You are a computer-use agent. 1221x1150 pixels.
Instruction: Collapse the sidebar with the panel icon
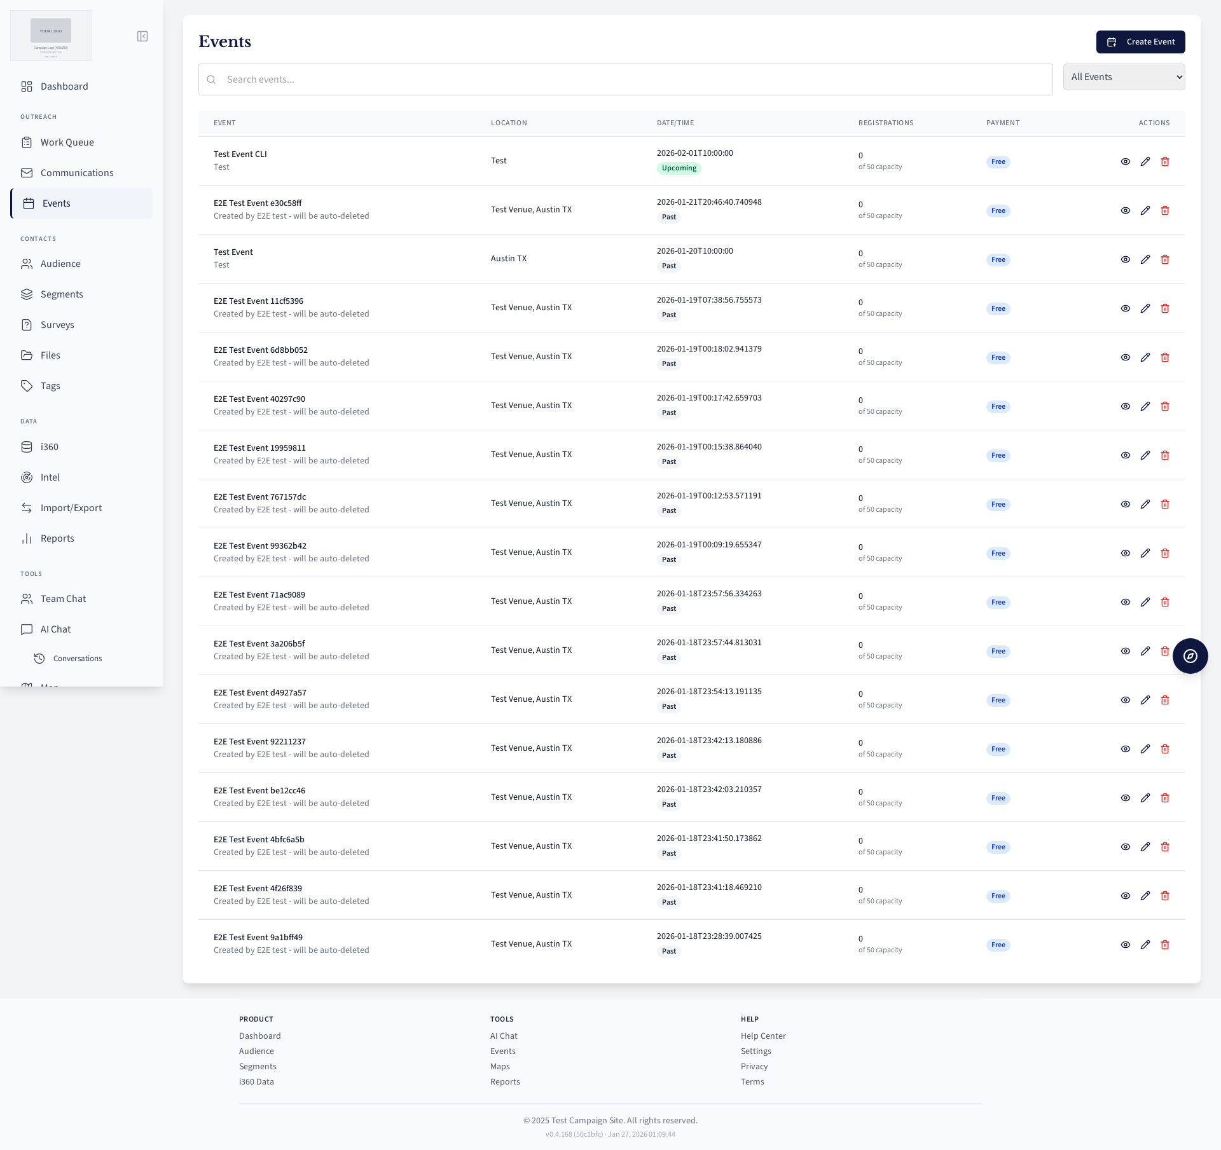(x=142, y=36)
